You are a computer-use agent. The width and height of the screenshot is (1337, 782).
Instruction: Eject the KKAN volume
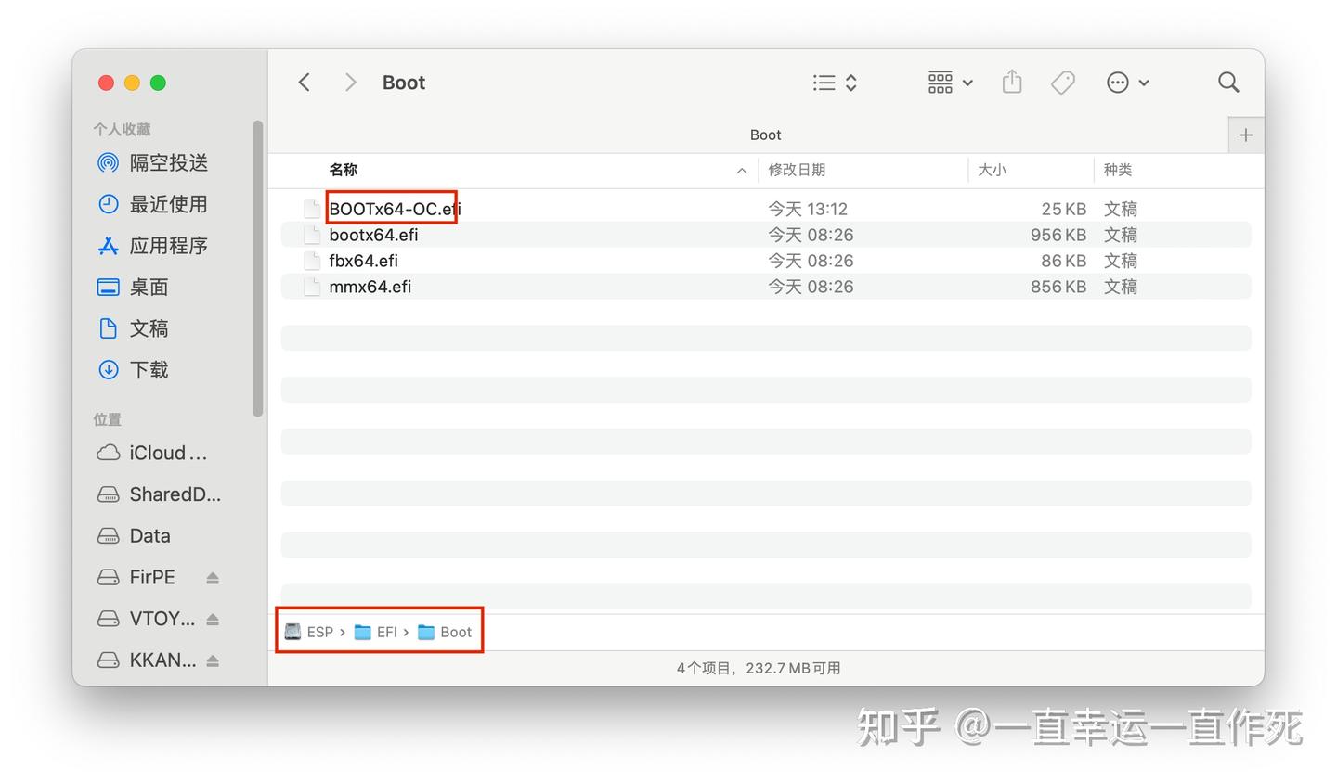click(x=213, y=660)
